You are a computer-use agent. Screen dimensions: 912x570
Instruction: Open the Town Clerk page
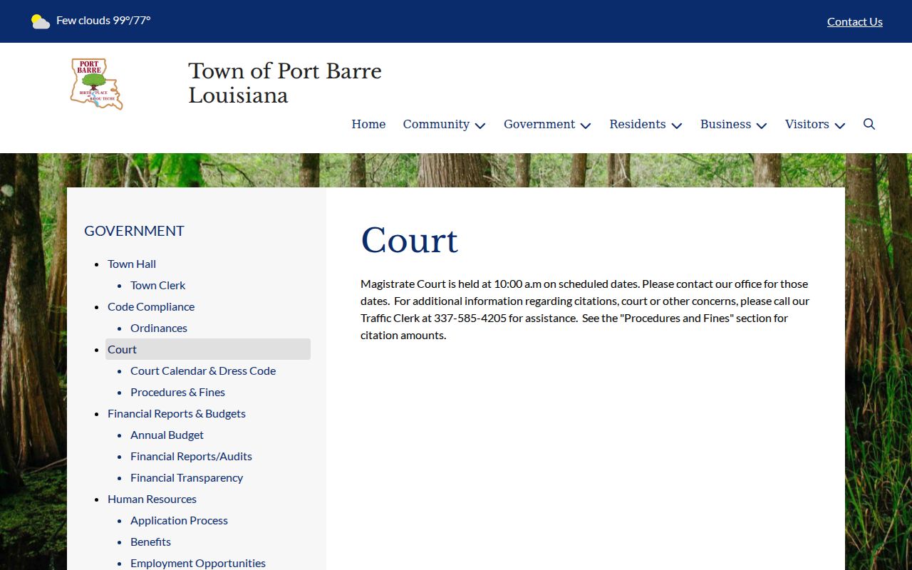pyautogui.click(x=157, y=285)
